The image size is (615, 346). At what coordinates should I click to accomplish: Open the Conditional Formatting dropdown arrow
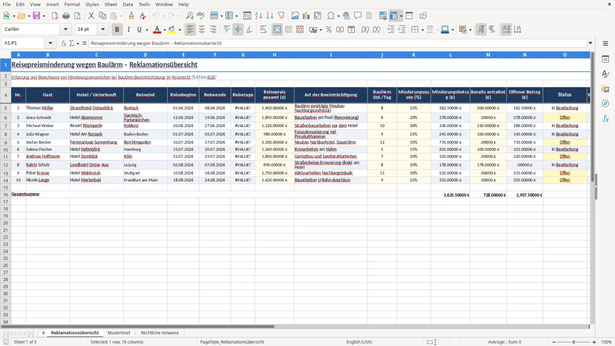(470, 30)
